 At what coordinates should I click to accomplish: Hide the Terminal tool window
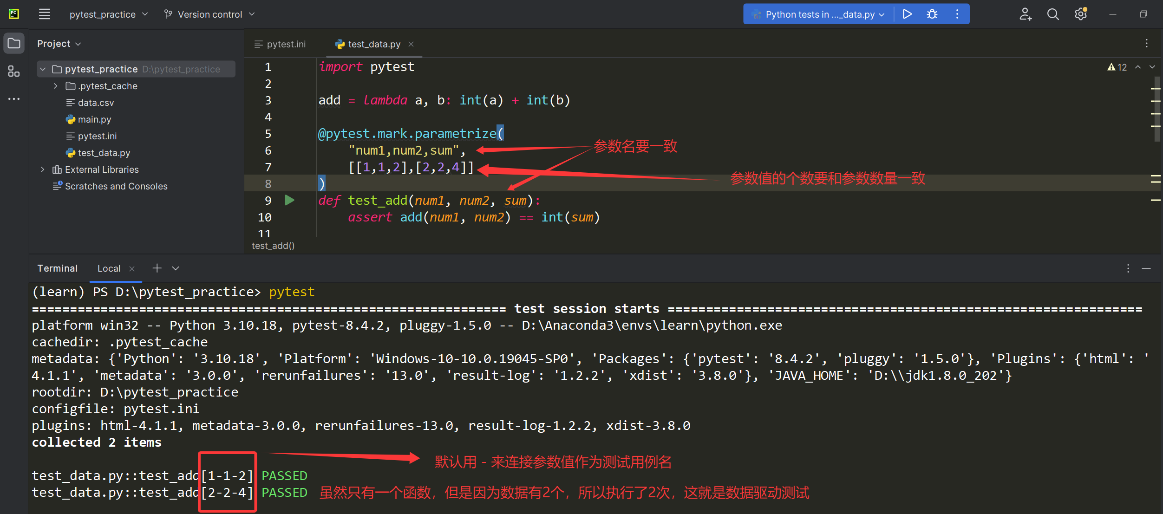point(1146,268)
